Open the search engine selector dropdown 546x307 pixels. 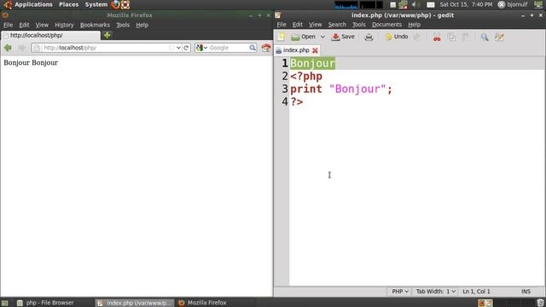[201, 48]
